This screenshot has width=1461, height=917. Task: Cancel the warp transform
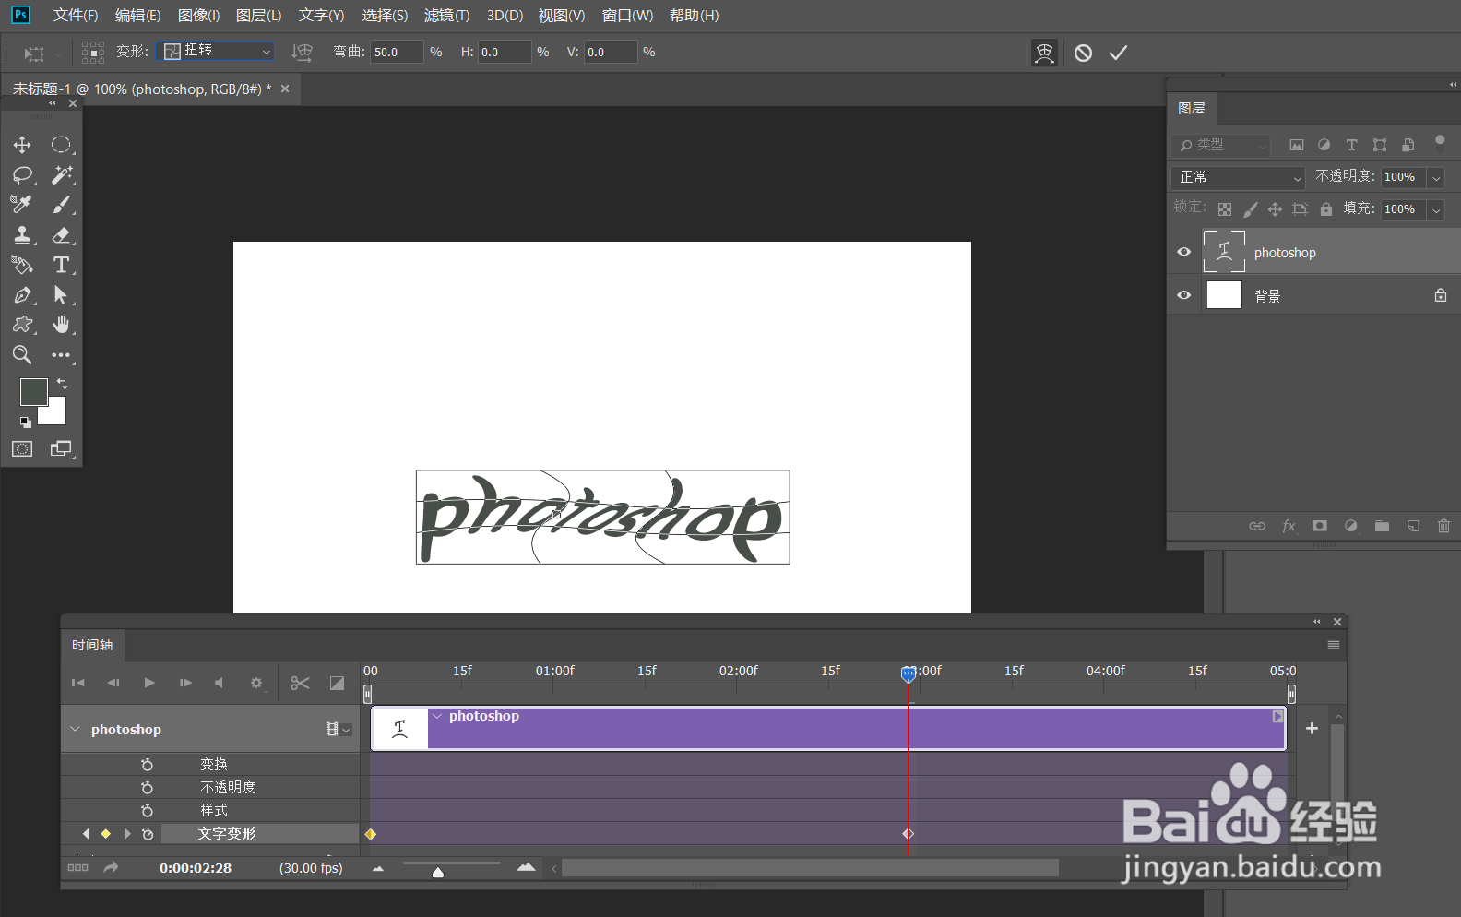tap(1084, 54)
